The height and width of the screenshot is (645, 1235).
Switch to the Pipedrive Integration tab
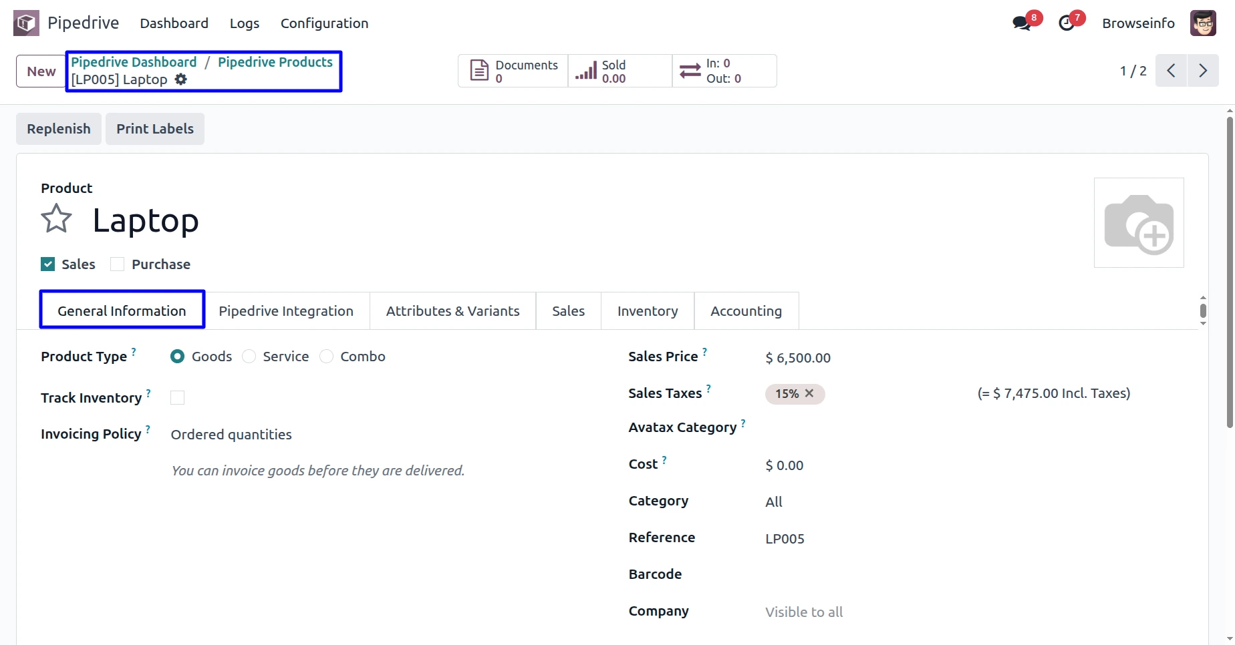[x=286, y=311]
